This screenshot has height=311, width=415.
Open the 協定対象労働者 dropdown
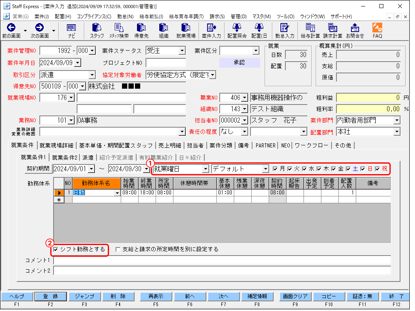click(213, 75)
